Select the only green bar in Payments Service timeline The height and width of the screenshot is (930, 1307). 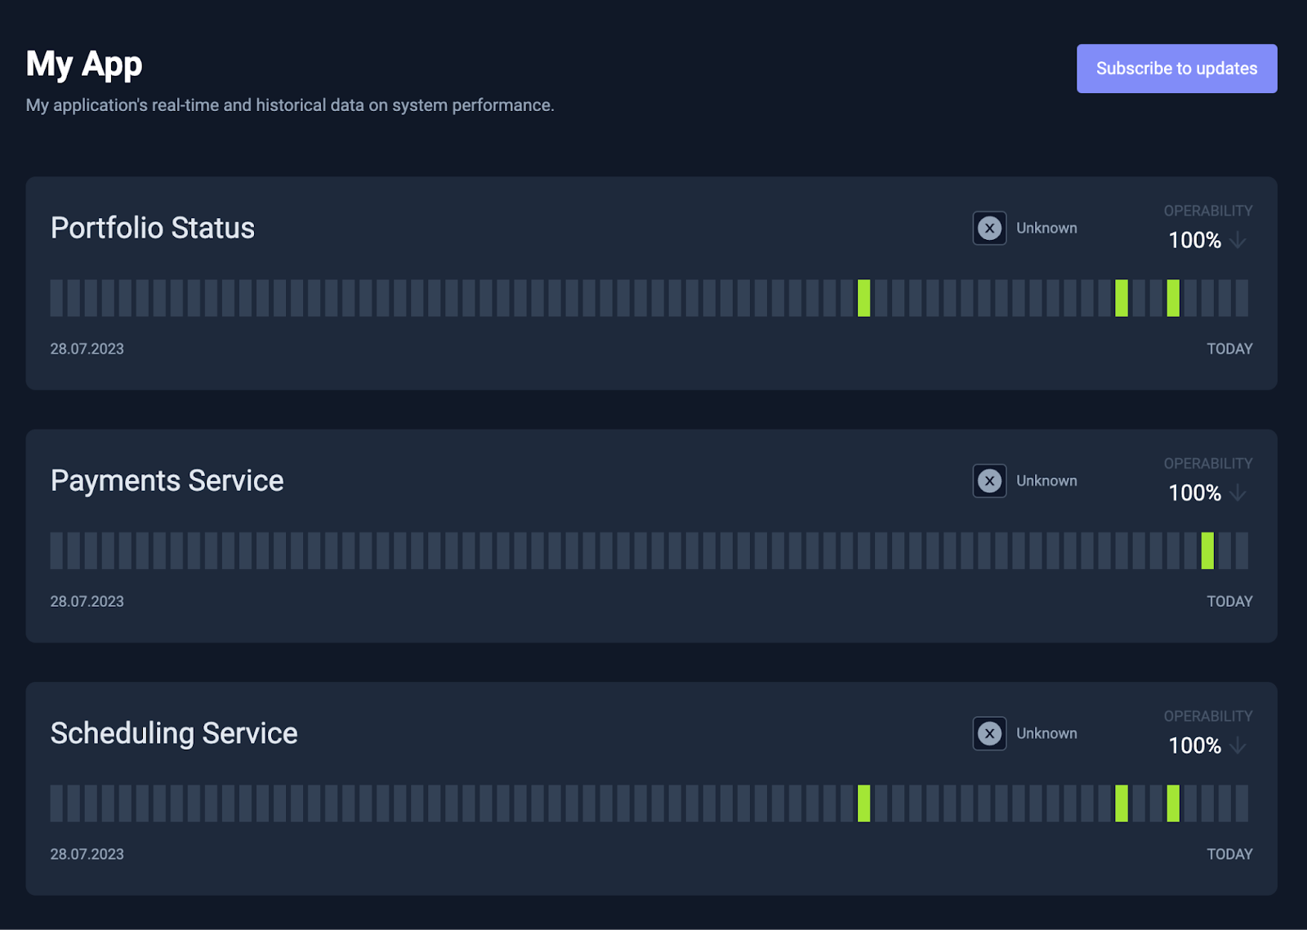pos(1207,550)
